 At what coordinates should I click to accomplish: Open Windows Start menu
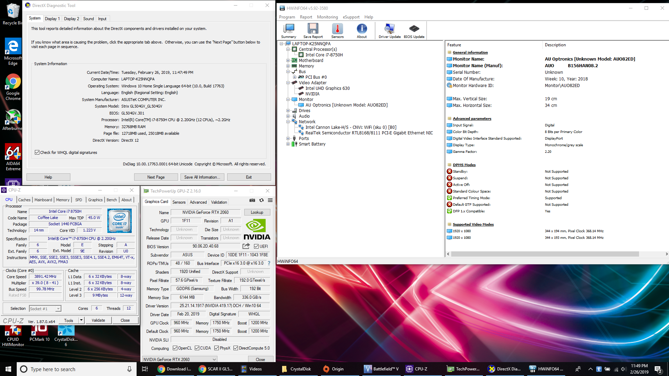(8, 369)
